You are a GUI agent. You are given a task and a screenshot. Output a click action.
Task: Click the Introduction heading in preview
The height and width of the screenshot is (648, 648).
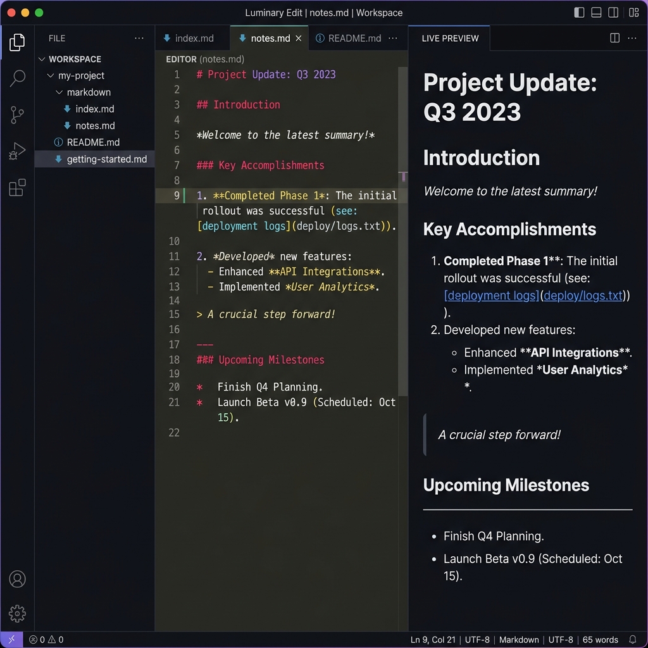coord(482,158)
